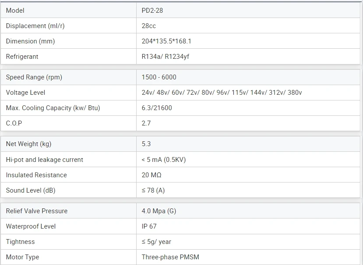Select the 6.3/21600 cooling capacity value
Image resolution: width=363 pixels, height=265 pixels.
[157, 108]
